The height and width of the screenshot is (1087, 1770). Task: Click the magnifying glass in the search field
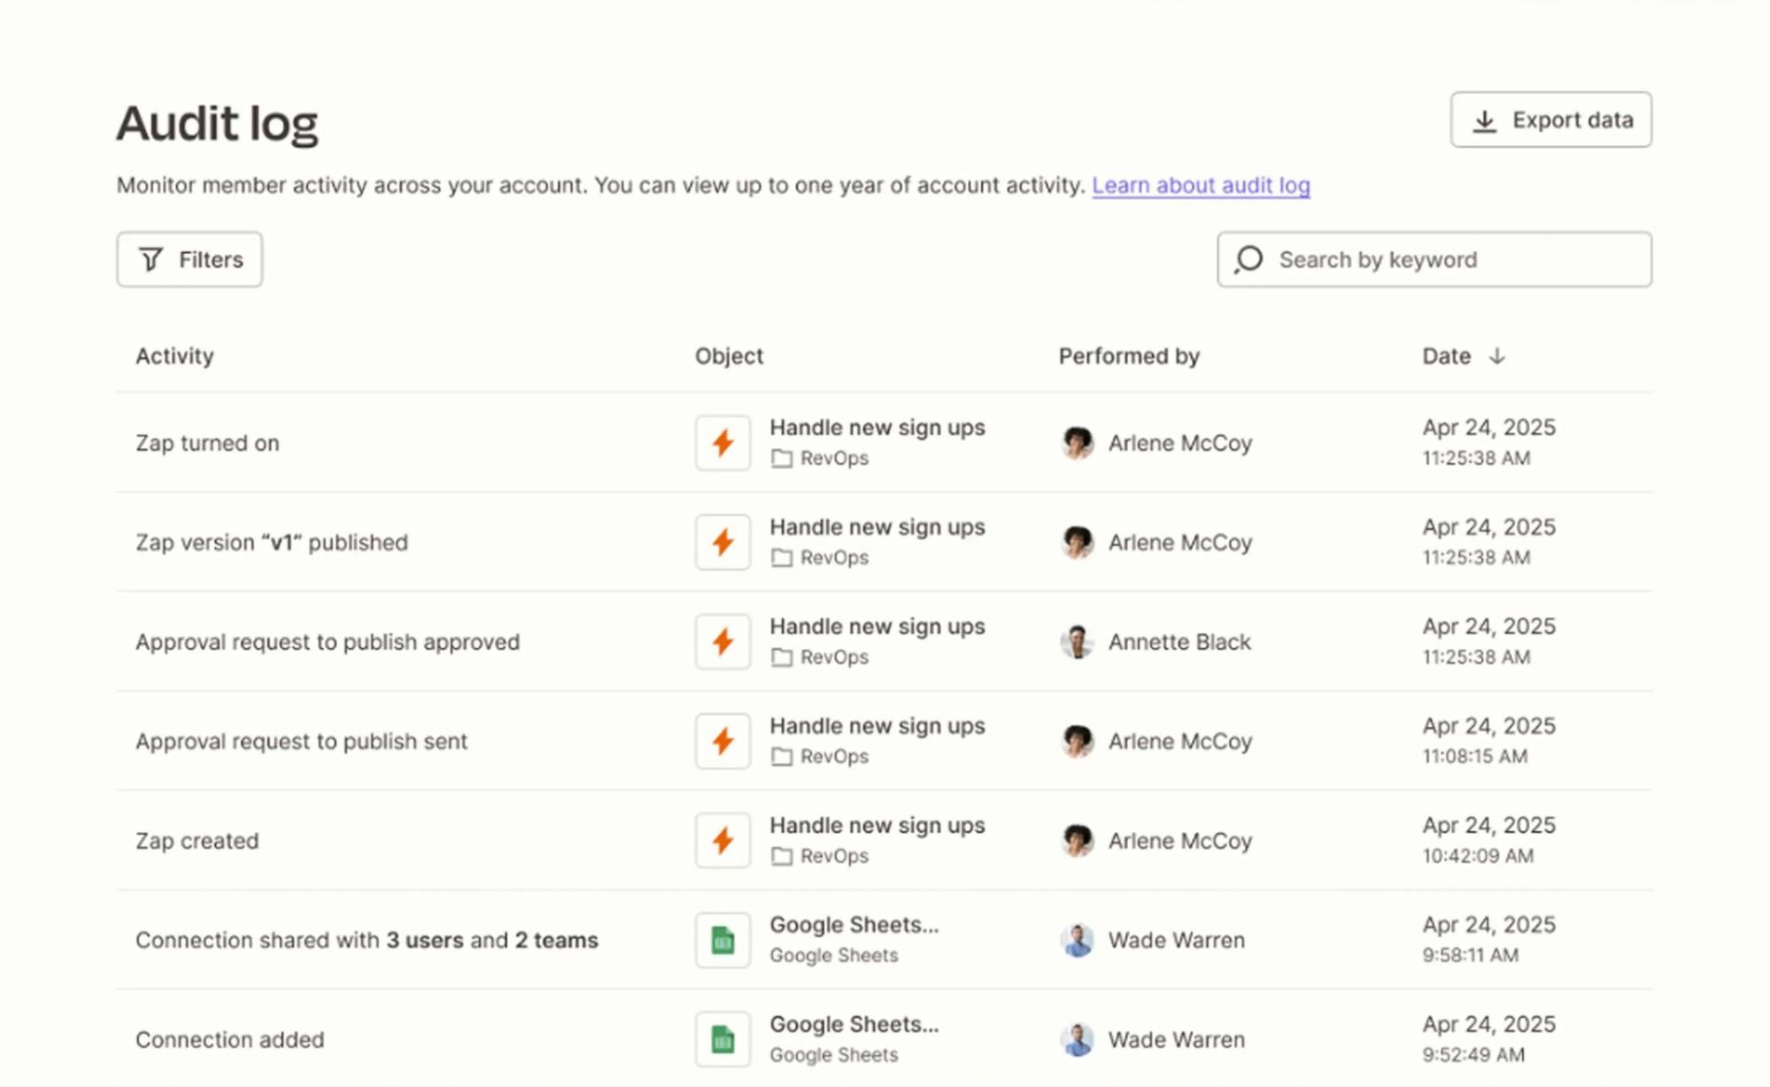1248,259
